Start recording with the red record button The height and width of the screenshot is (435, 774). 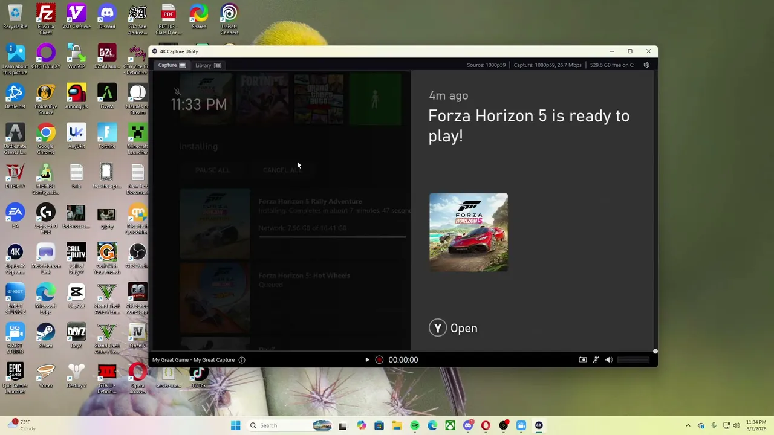[x=379, y=360]
